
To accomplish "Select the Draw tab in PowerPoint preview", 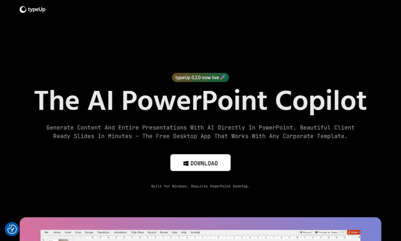I will pyautogui.click(x=78, y=232).
